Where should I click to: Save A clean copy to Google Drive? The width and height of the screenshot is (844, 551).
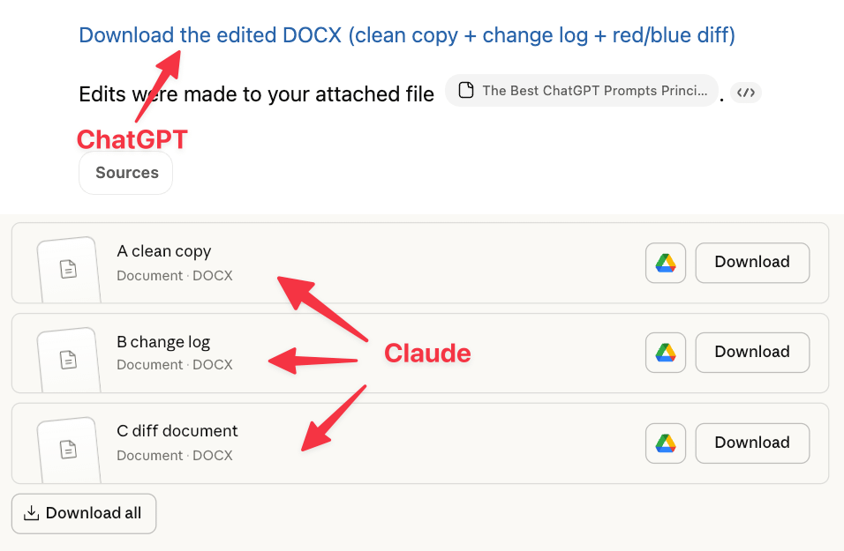pyautogui.click(x=666, y=263)
